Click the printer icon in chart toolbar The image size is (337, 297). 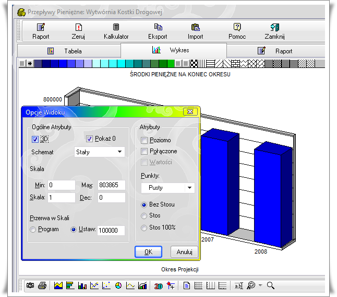coord(43,285)
